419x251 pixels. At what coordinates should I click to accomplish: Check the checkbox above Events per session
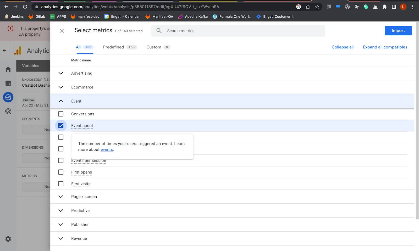click(x=61, y=149)
